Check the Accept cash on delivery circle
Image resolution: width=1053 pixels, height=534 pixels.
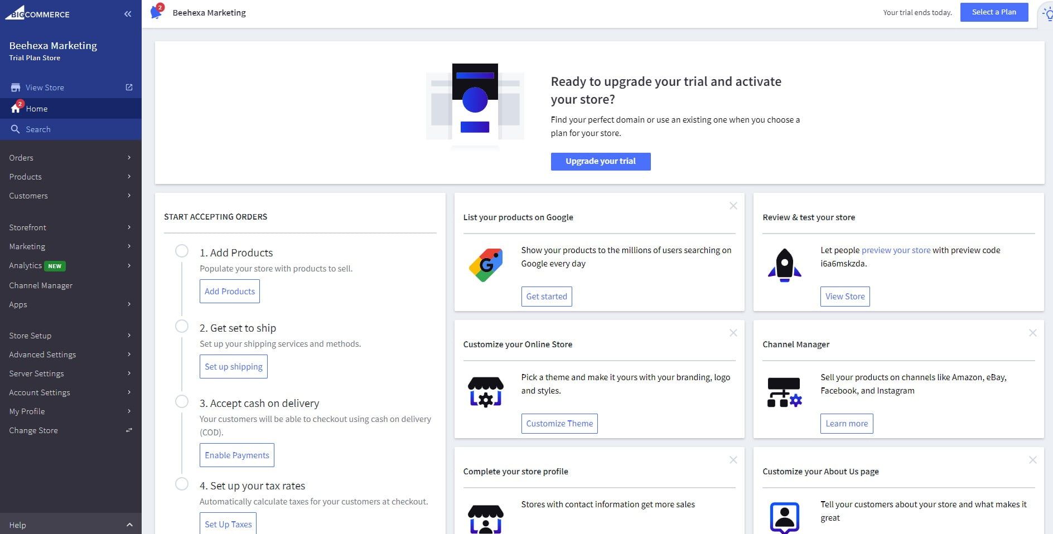coord(181,401)
